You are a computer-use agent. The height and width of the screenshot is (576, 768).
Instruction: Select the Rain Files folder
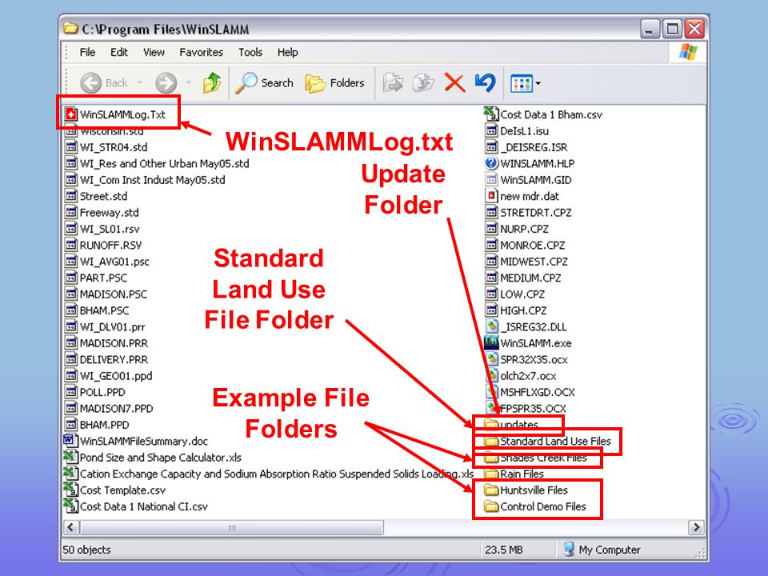[x=514, y=474]
